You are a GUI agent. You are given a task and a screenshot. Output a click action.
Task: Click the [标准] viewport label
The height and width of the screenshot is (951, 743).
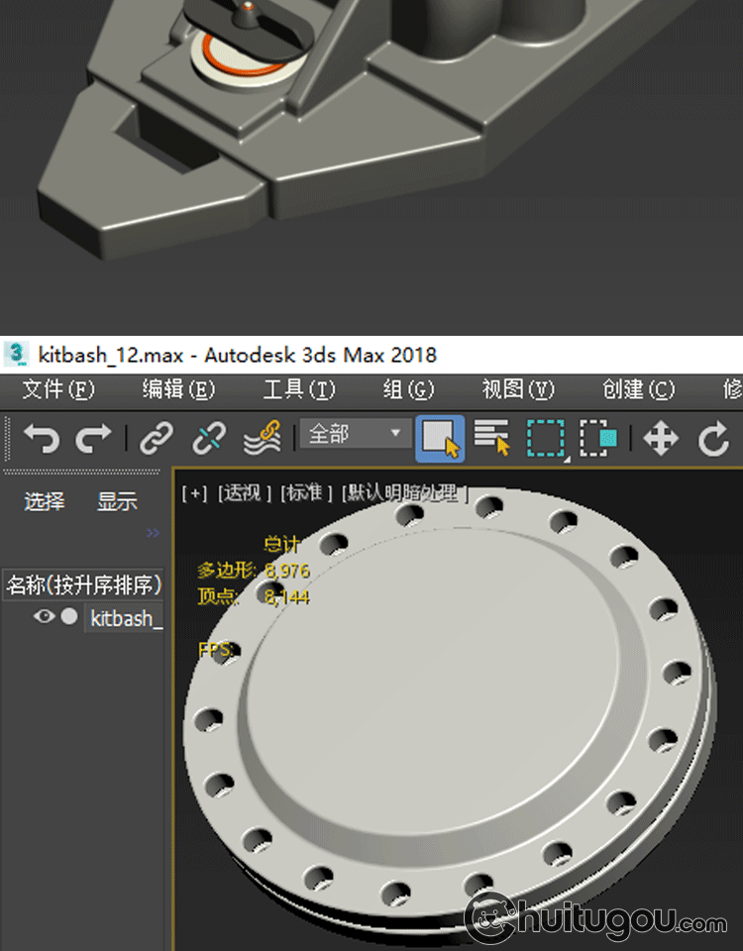(306, 493)
